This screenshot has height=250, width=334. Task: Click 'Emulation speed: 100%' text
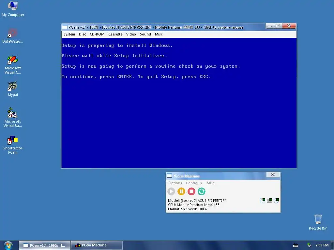pos(187,209)
